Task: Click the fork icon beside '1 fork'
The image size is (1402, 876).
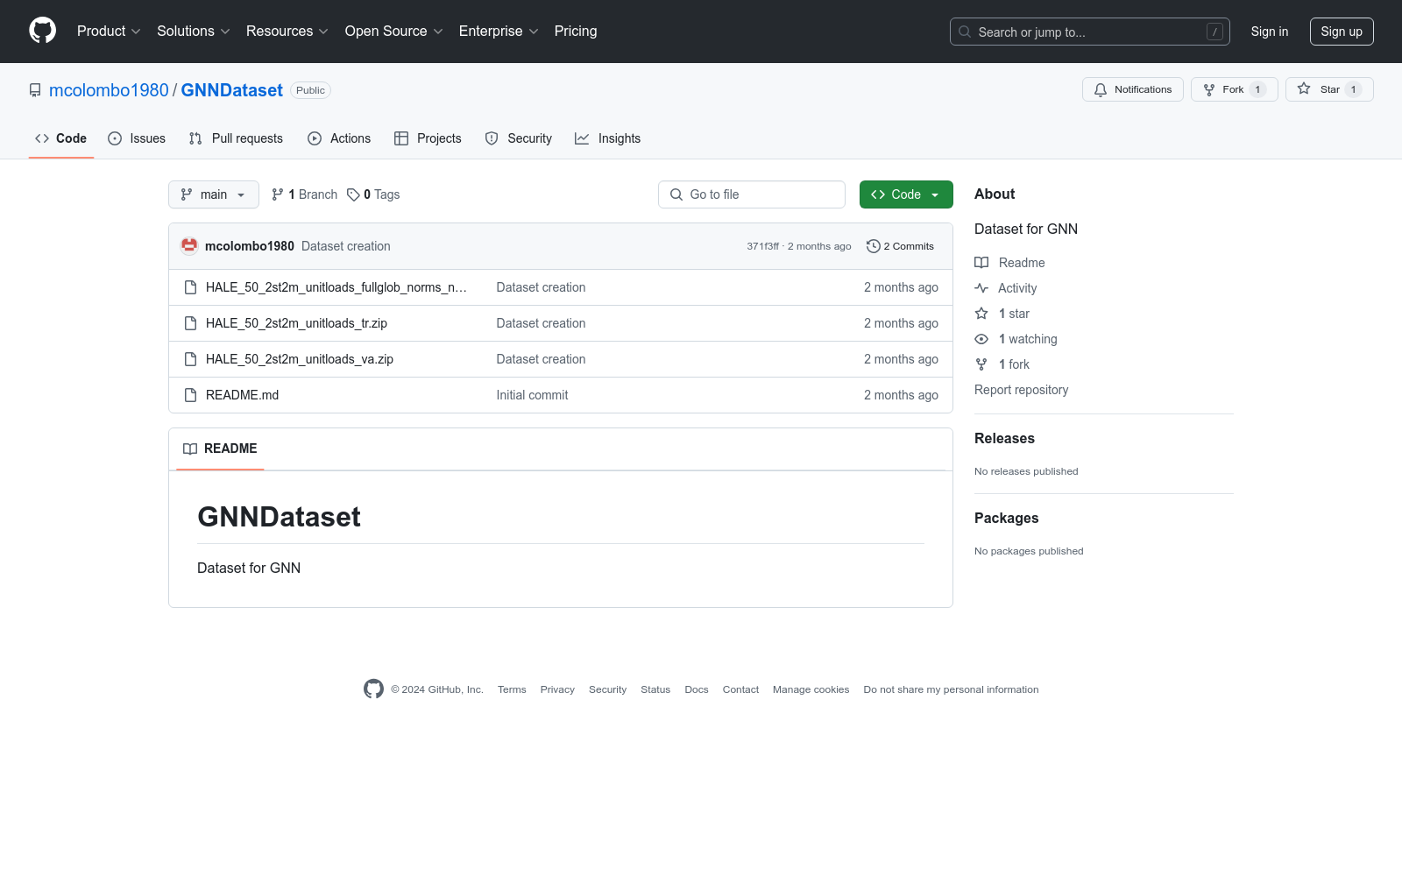Action: (981, 364)
